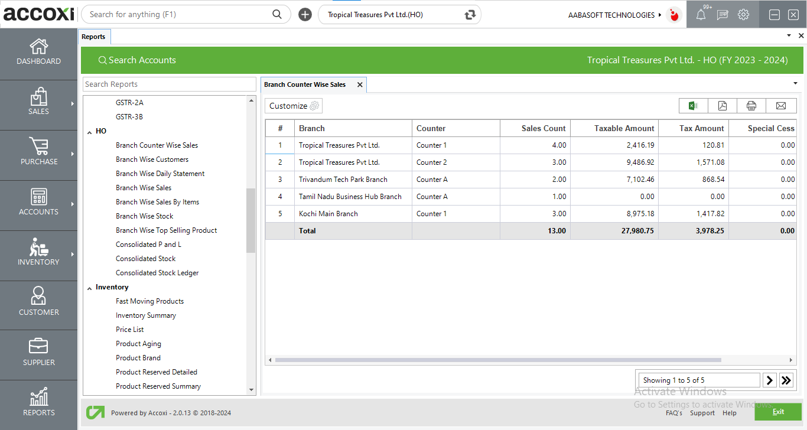Screen dimensions: 807x430
Task: Open the settings gear icon
Action: (x=743, y=15)
